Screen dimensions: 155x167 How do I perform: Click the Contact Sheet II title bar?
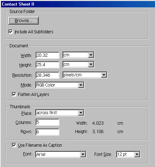click(78, 4)
